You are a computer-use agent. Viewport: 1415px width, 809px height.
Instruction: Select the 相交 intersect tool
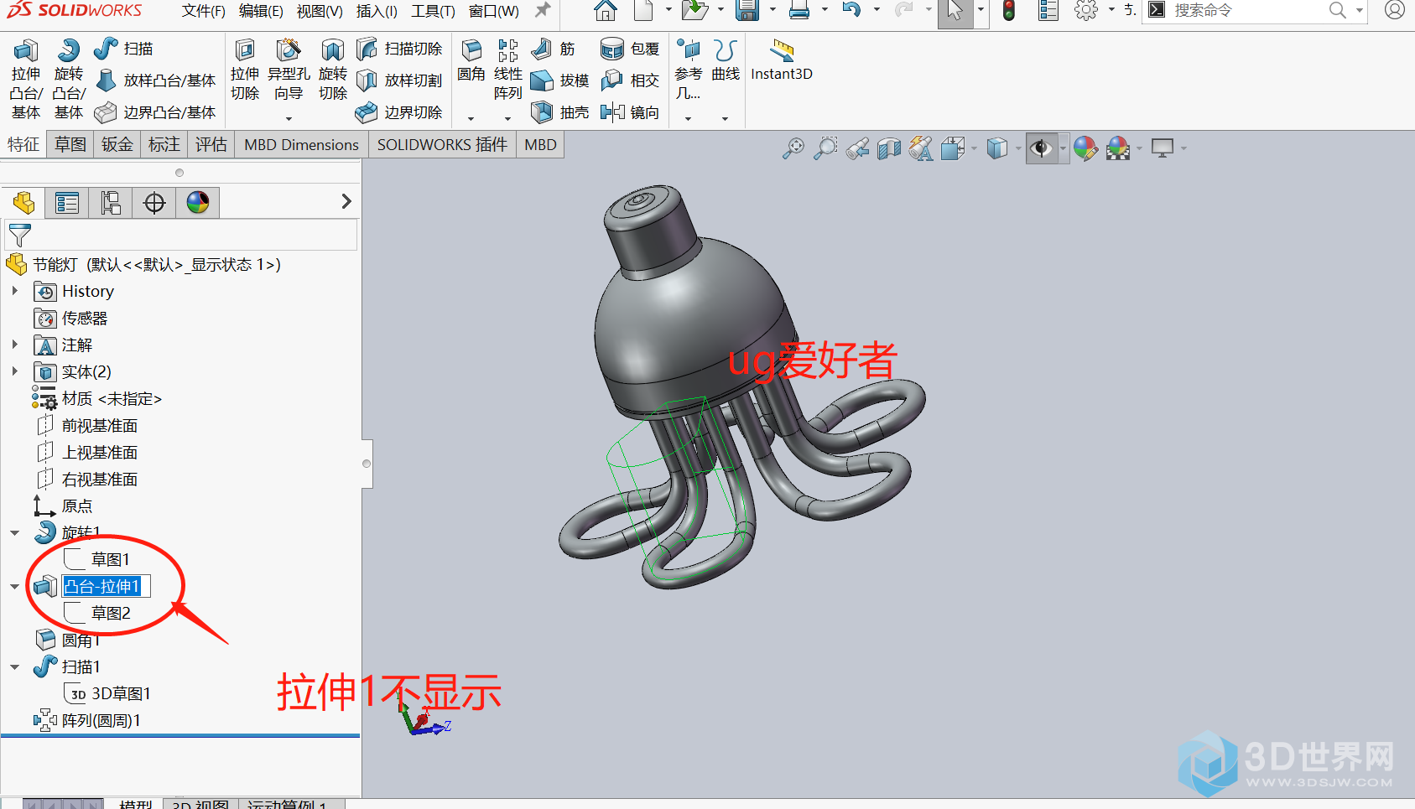click(x=630, y=80)
